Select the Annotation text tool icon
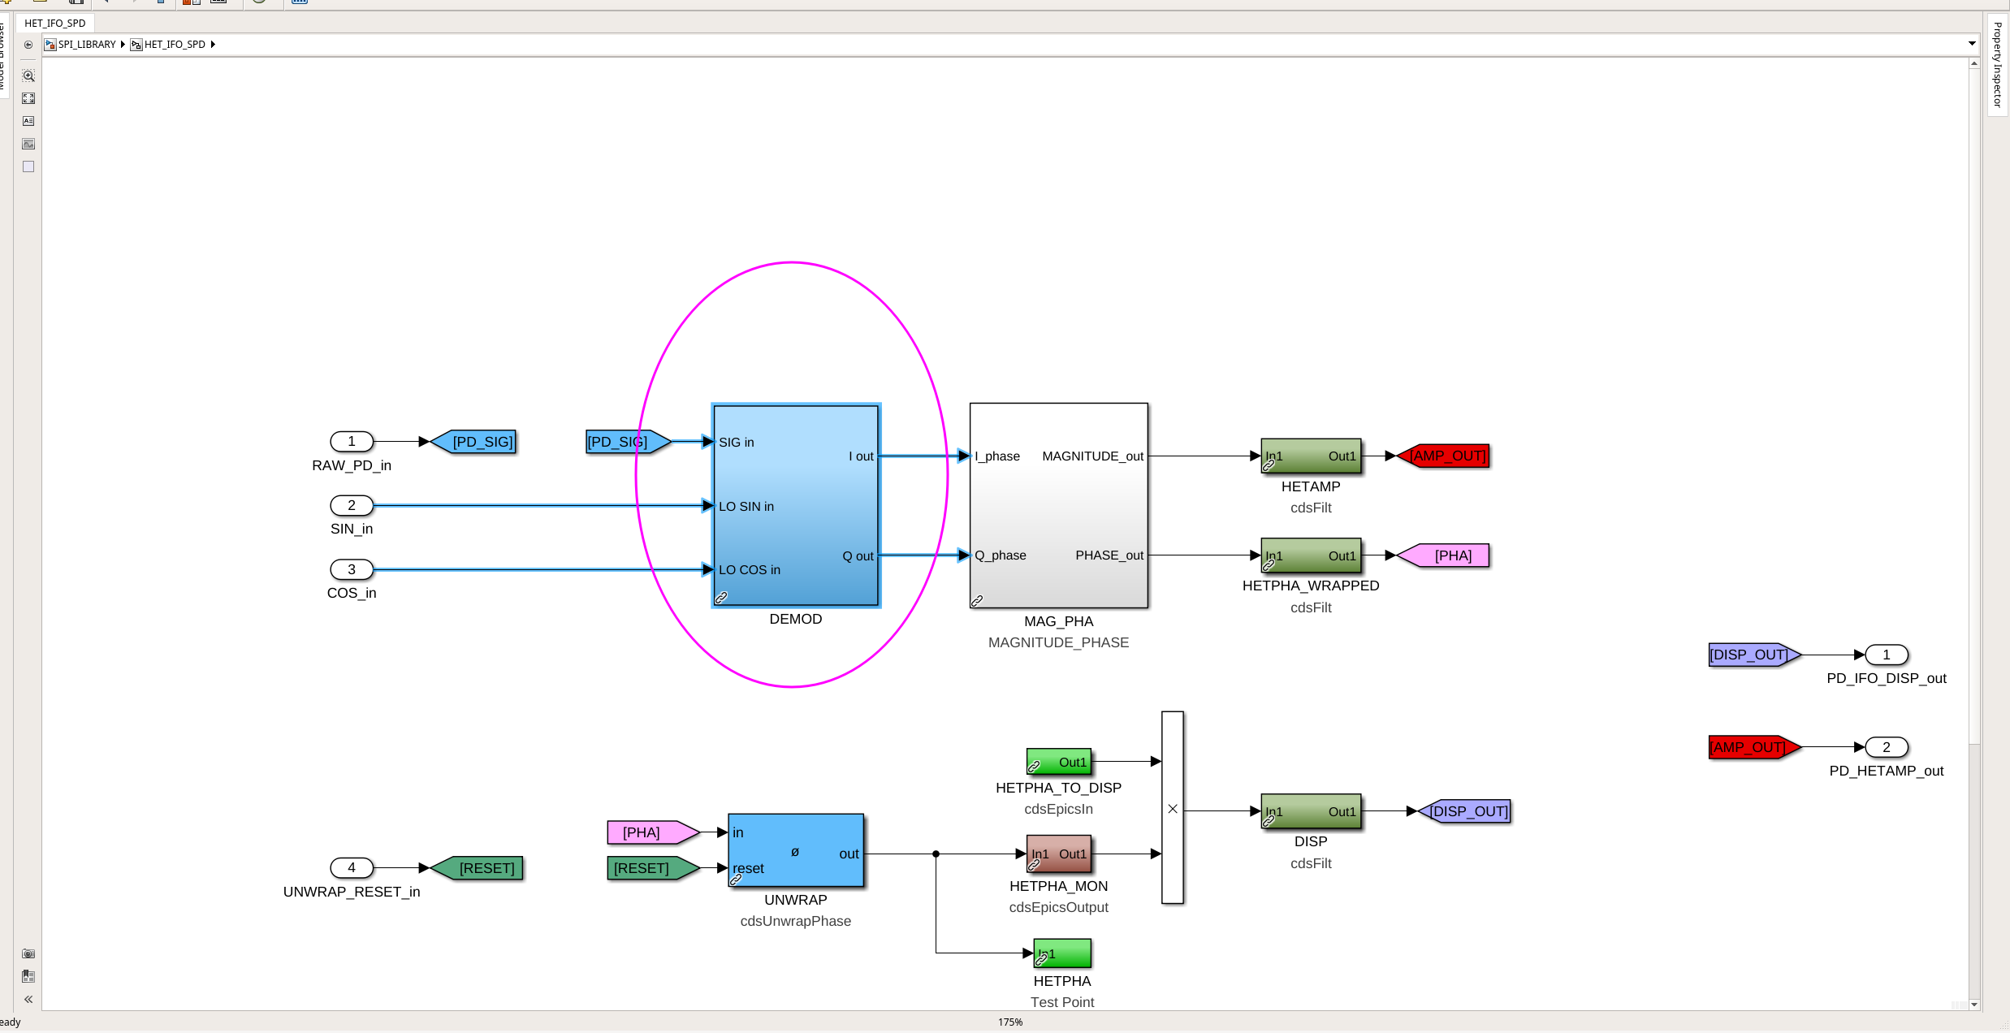The height and width of the screenshot is (1033, 2010). [x=28, y=121]
